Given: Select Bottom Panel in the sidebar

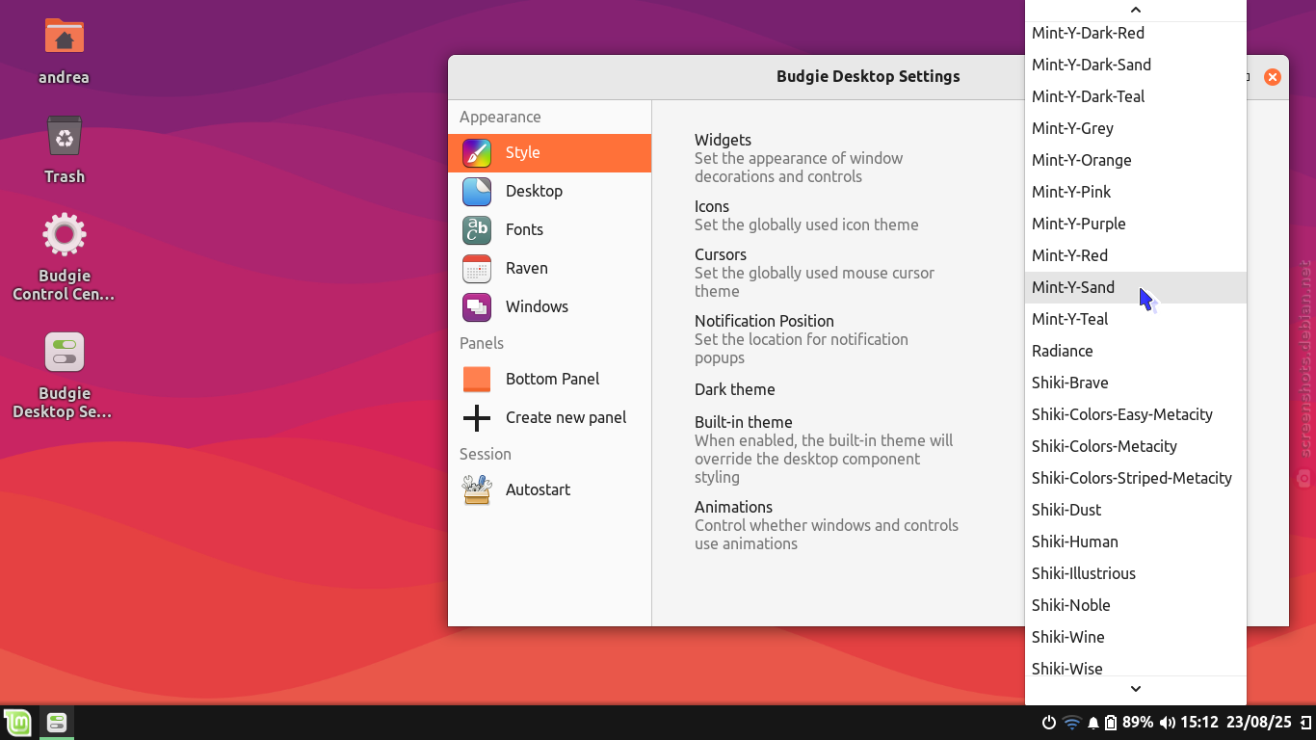Looking at the screenshot, I should 549,379.
